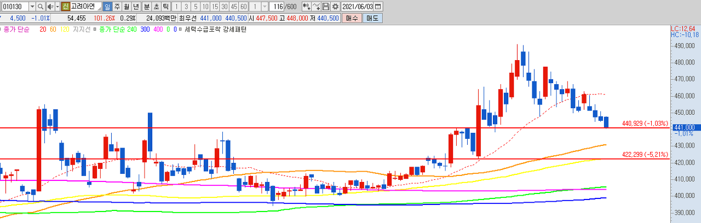
Task: Click the blue 300 moving average label
Action: 145,29
